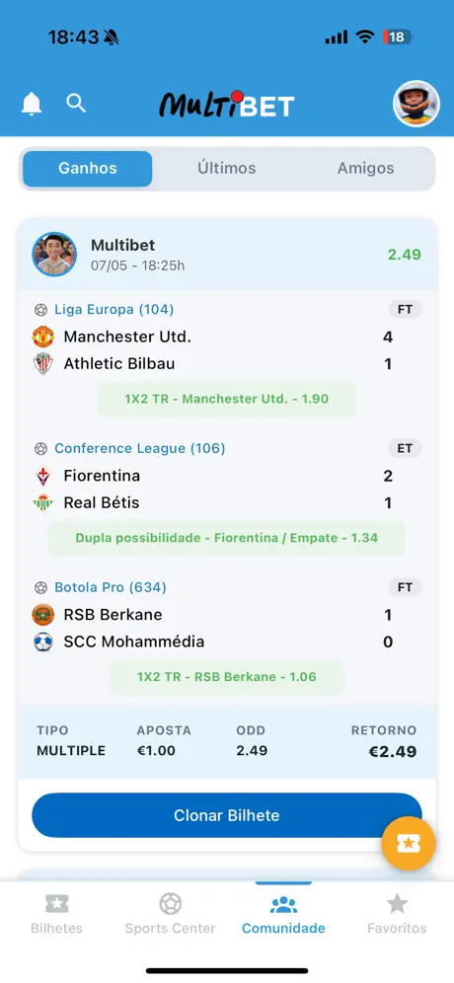Select the Ganhos tab
454x983 pixels.
(x=88, y=168)
